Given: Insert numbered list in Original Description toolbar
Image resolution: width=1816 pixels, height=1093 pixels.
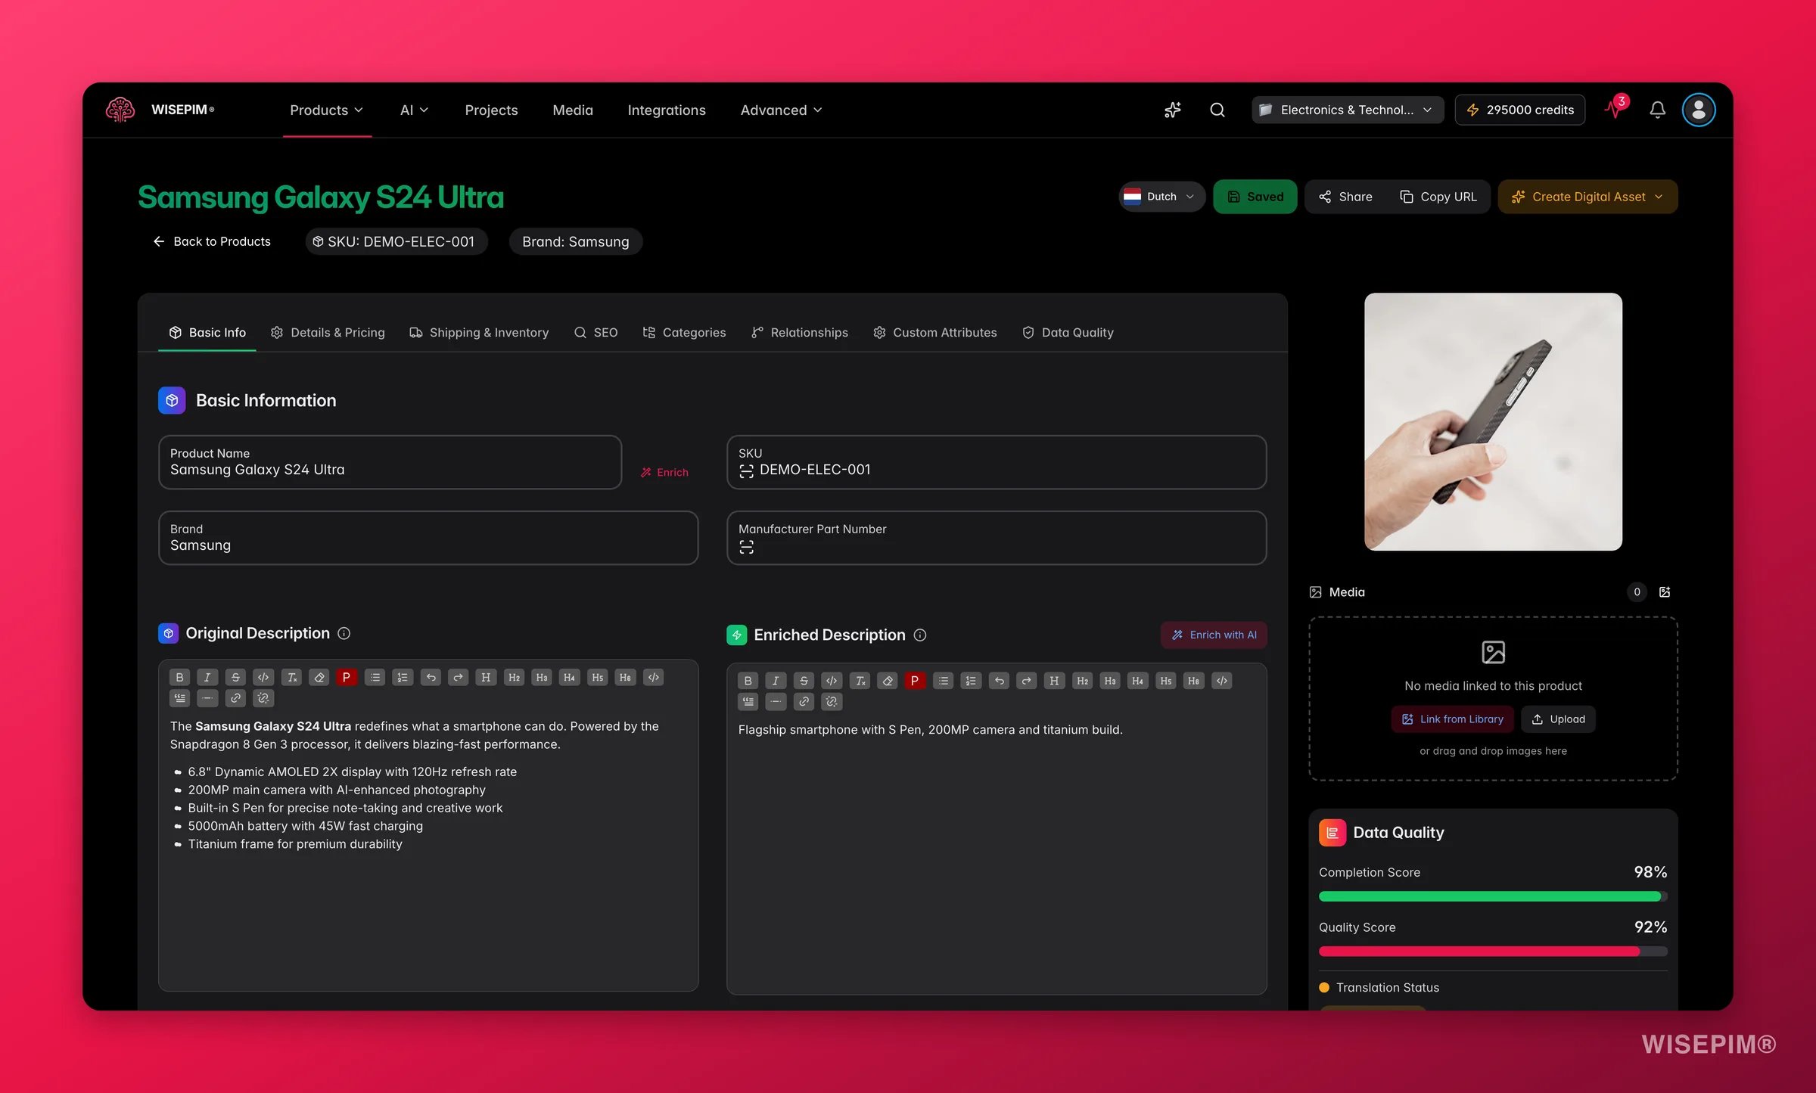Looking at the screenshot, I should point(403,677).
